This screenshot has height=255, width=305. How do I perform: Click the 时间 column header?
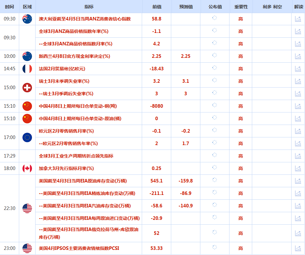[10, 6]
